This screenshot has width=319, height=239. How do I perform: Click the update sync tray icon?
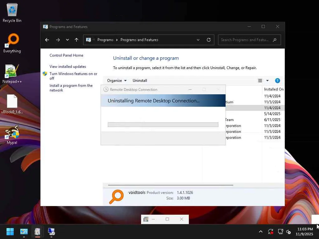coord(271,232)
